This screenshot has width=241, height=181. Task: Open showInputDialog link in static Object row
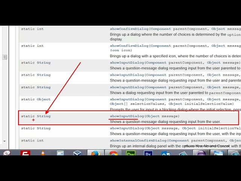coord(127,99)
